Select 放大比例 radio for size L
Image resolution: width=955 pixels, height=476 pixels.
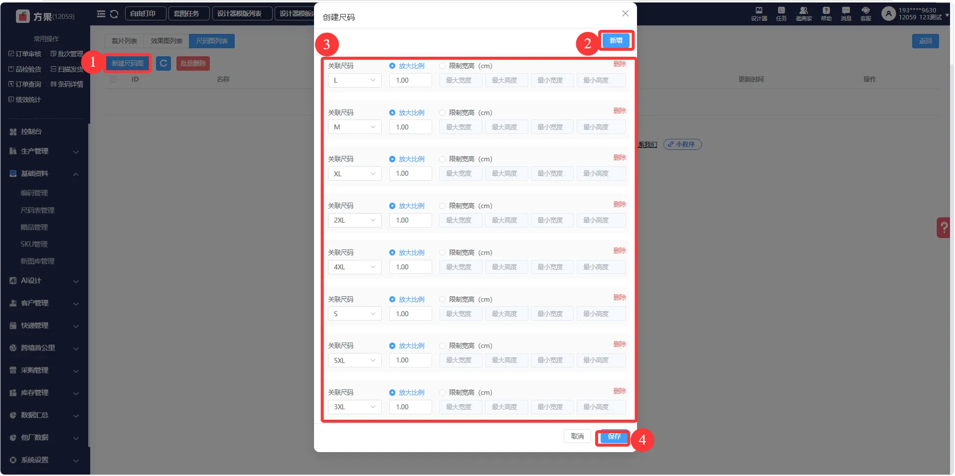click(392, 66)
